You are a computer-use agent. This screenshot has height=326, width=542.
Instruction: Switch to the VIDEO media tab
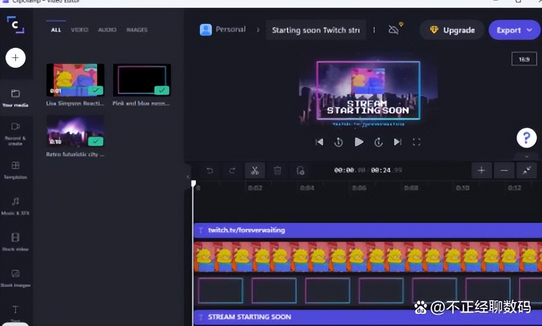click(x=79, y=29)
